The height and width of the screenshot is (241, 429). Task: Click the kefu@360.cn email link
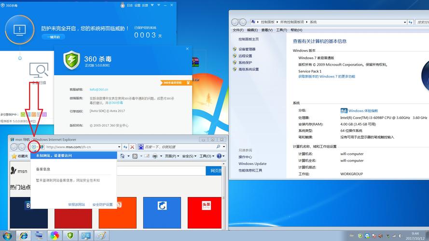[x=99, y=89]
